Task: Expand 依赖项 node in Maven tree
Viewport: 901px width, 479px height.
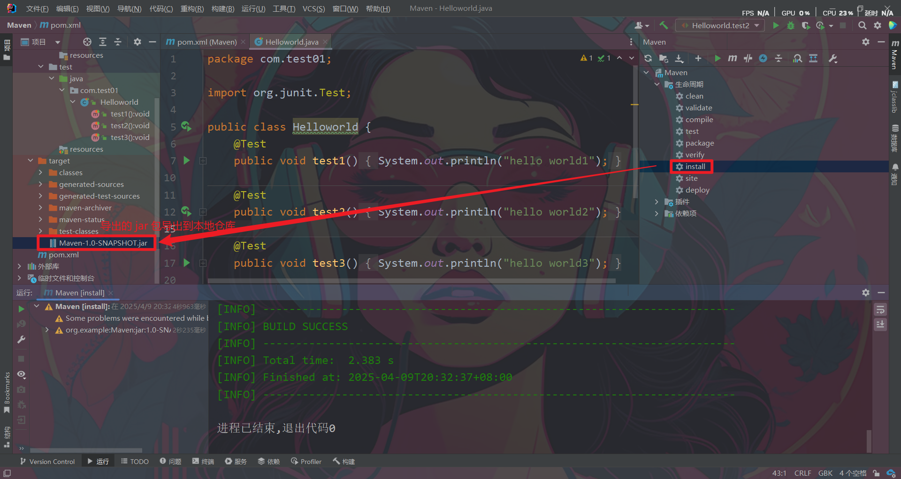Action: click(657, 213)
